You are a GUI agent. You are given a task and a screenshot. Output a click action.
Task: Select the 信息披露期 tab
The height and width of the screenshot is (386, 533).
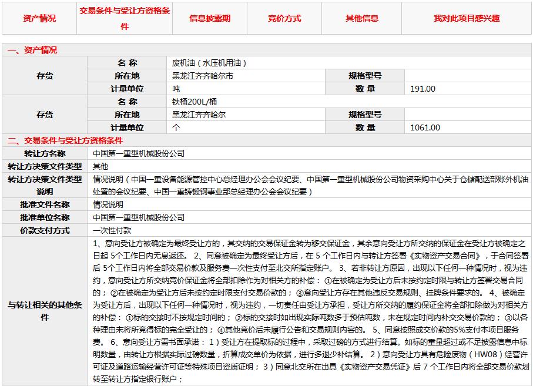210,18
